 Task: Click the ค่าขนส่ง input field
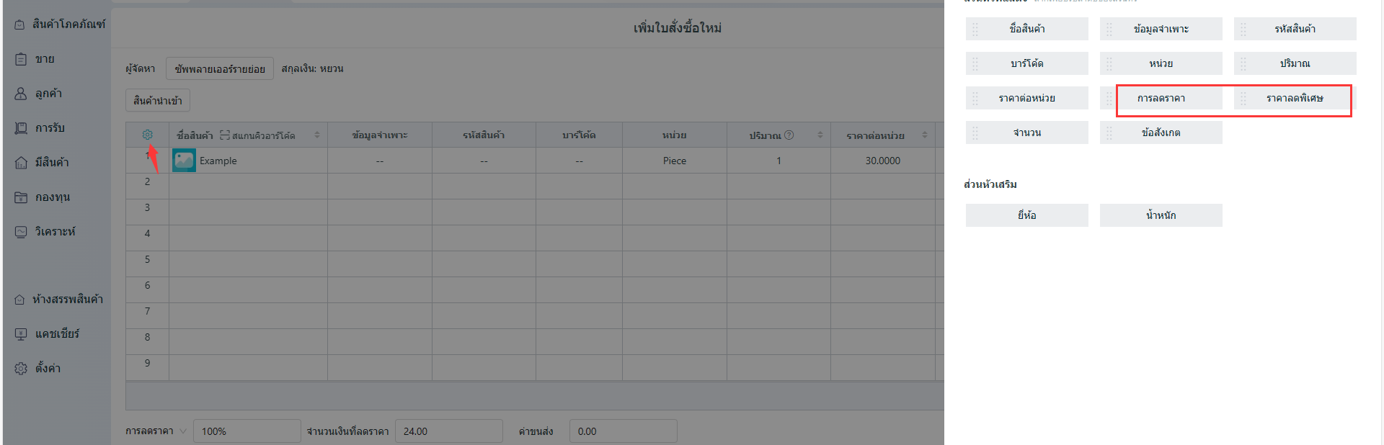[623, 431]
